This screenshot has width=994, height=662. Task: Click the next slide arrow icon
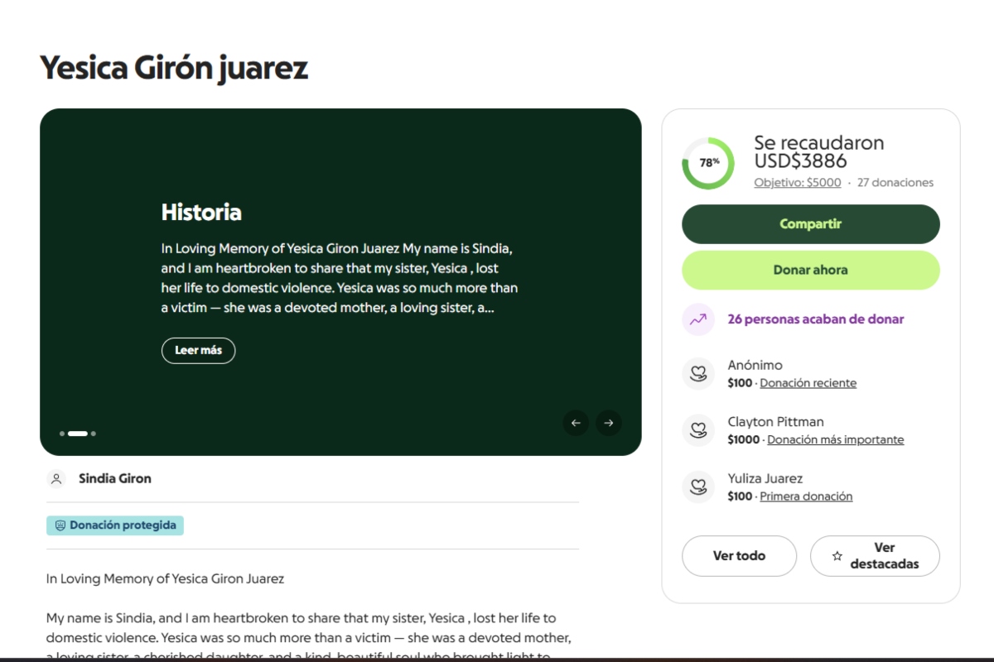[609, 423]
